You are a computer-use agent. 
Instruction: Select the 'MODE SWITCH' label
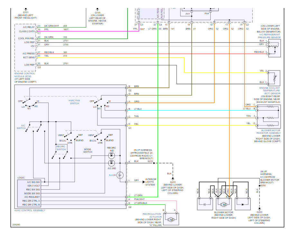(x=88, y=150)
